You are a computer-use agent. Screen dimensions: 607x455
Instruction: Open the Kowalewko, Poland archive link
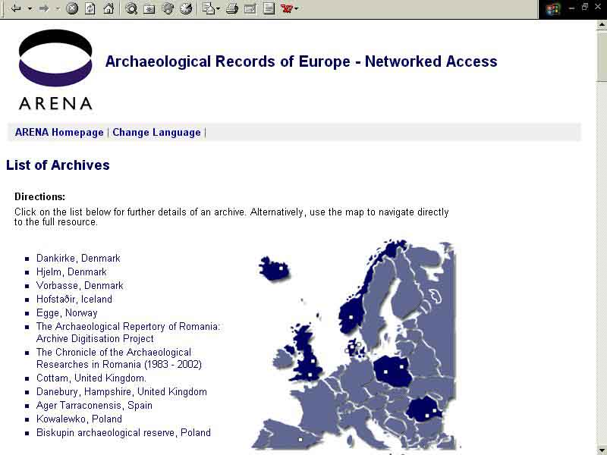point(79,419)
